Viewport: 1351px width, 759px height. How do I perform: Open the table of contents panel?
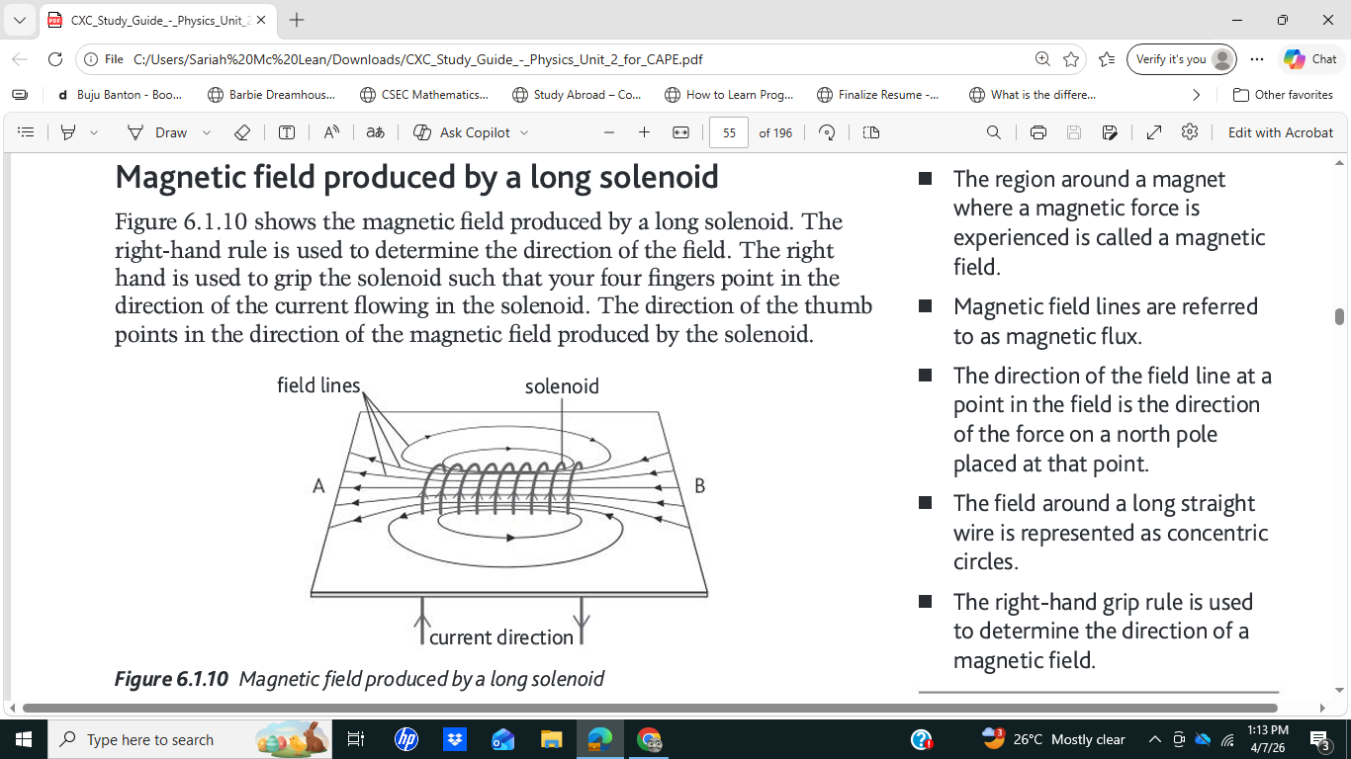[x=27, y=132]
